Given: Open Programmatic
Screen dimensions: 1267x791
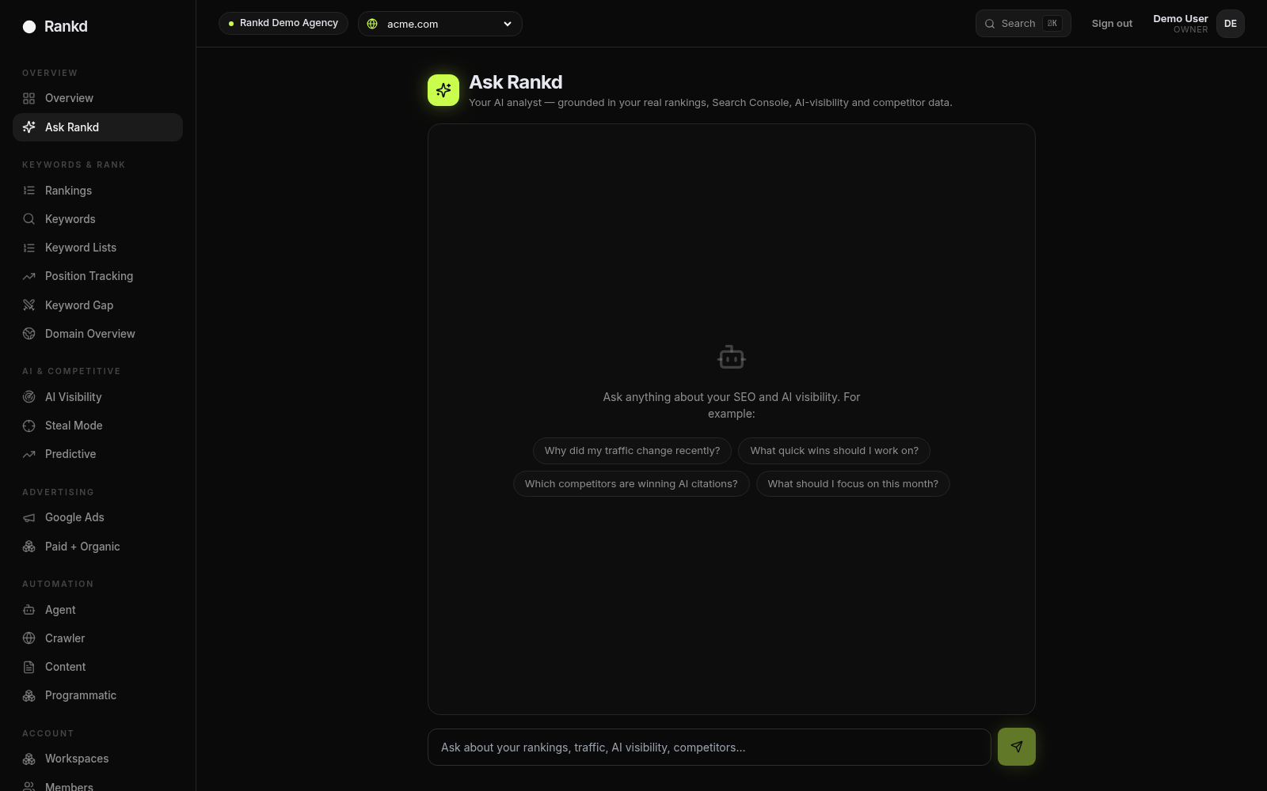Looking at the screenshot, I should pyautogui.click(x=97, y=695).
